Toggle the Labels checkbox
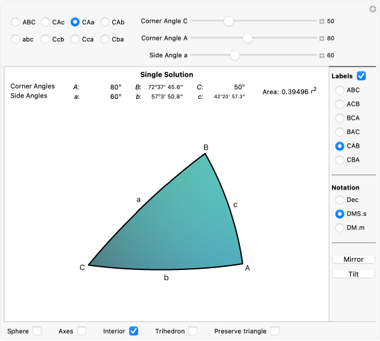The width and height of the screenshot is (380, 341). tap(361, 76)
